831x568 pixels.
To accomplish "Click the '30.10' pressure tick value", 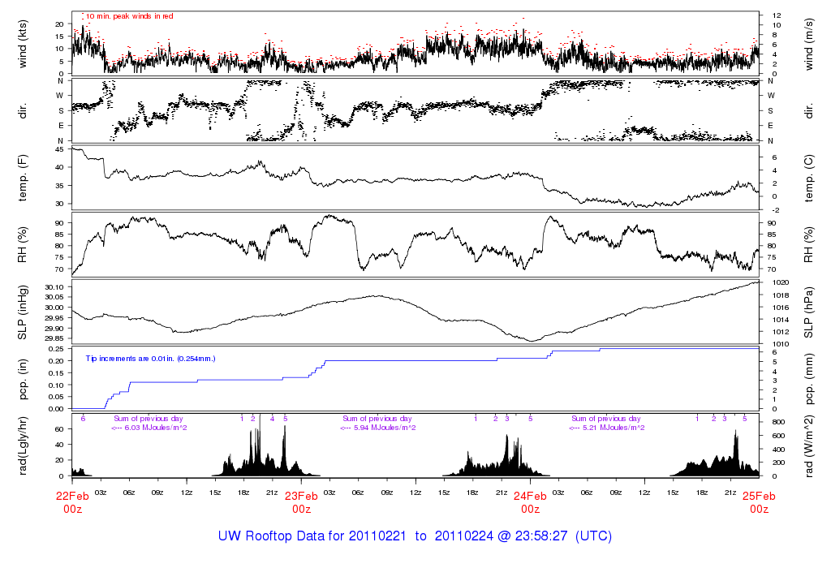I will (x=54, y=287).
